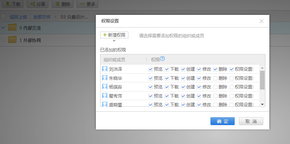This screenshot has height=144, width=290.
Task: Uncheck the 0 内部交流 folder checkbox
Action: (x=3, y=28)
